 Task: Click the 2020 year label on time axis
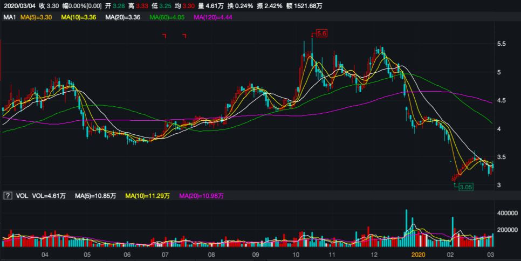(x=419, y=254)
